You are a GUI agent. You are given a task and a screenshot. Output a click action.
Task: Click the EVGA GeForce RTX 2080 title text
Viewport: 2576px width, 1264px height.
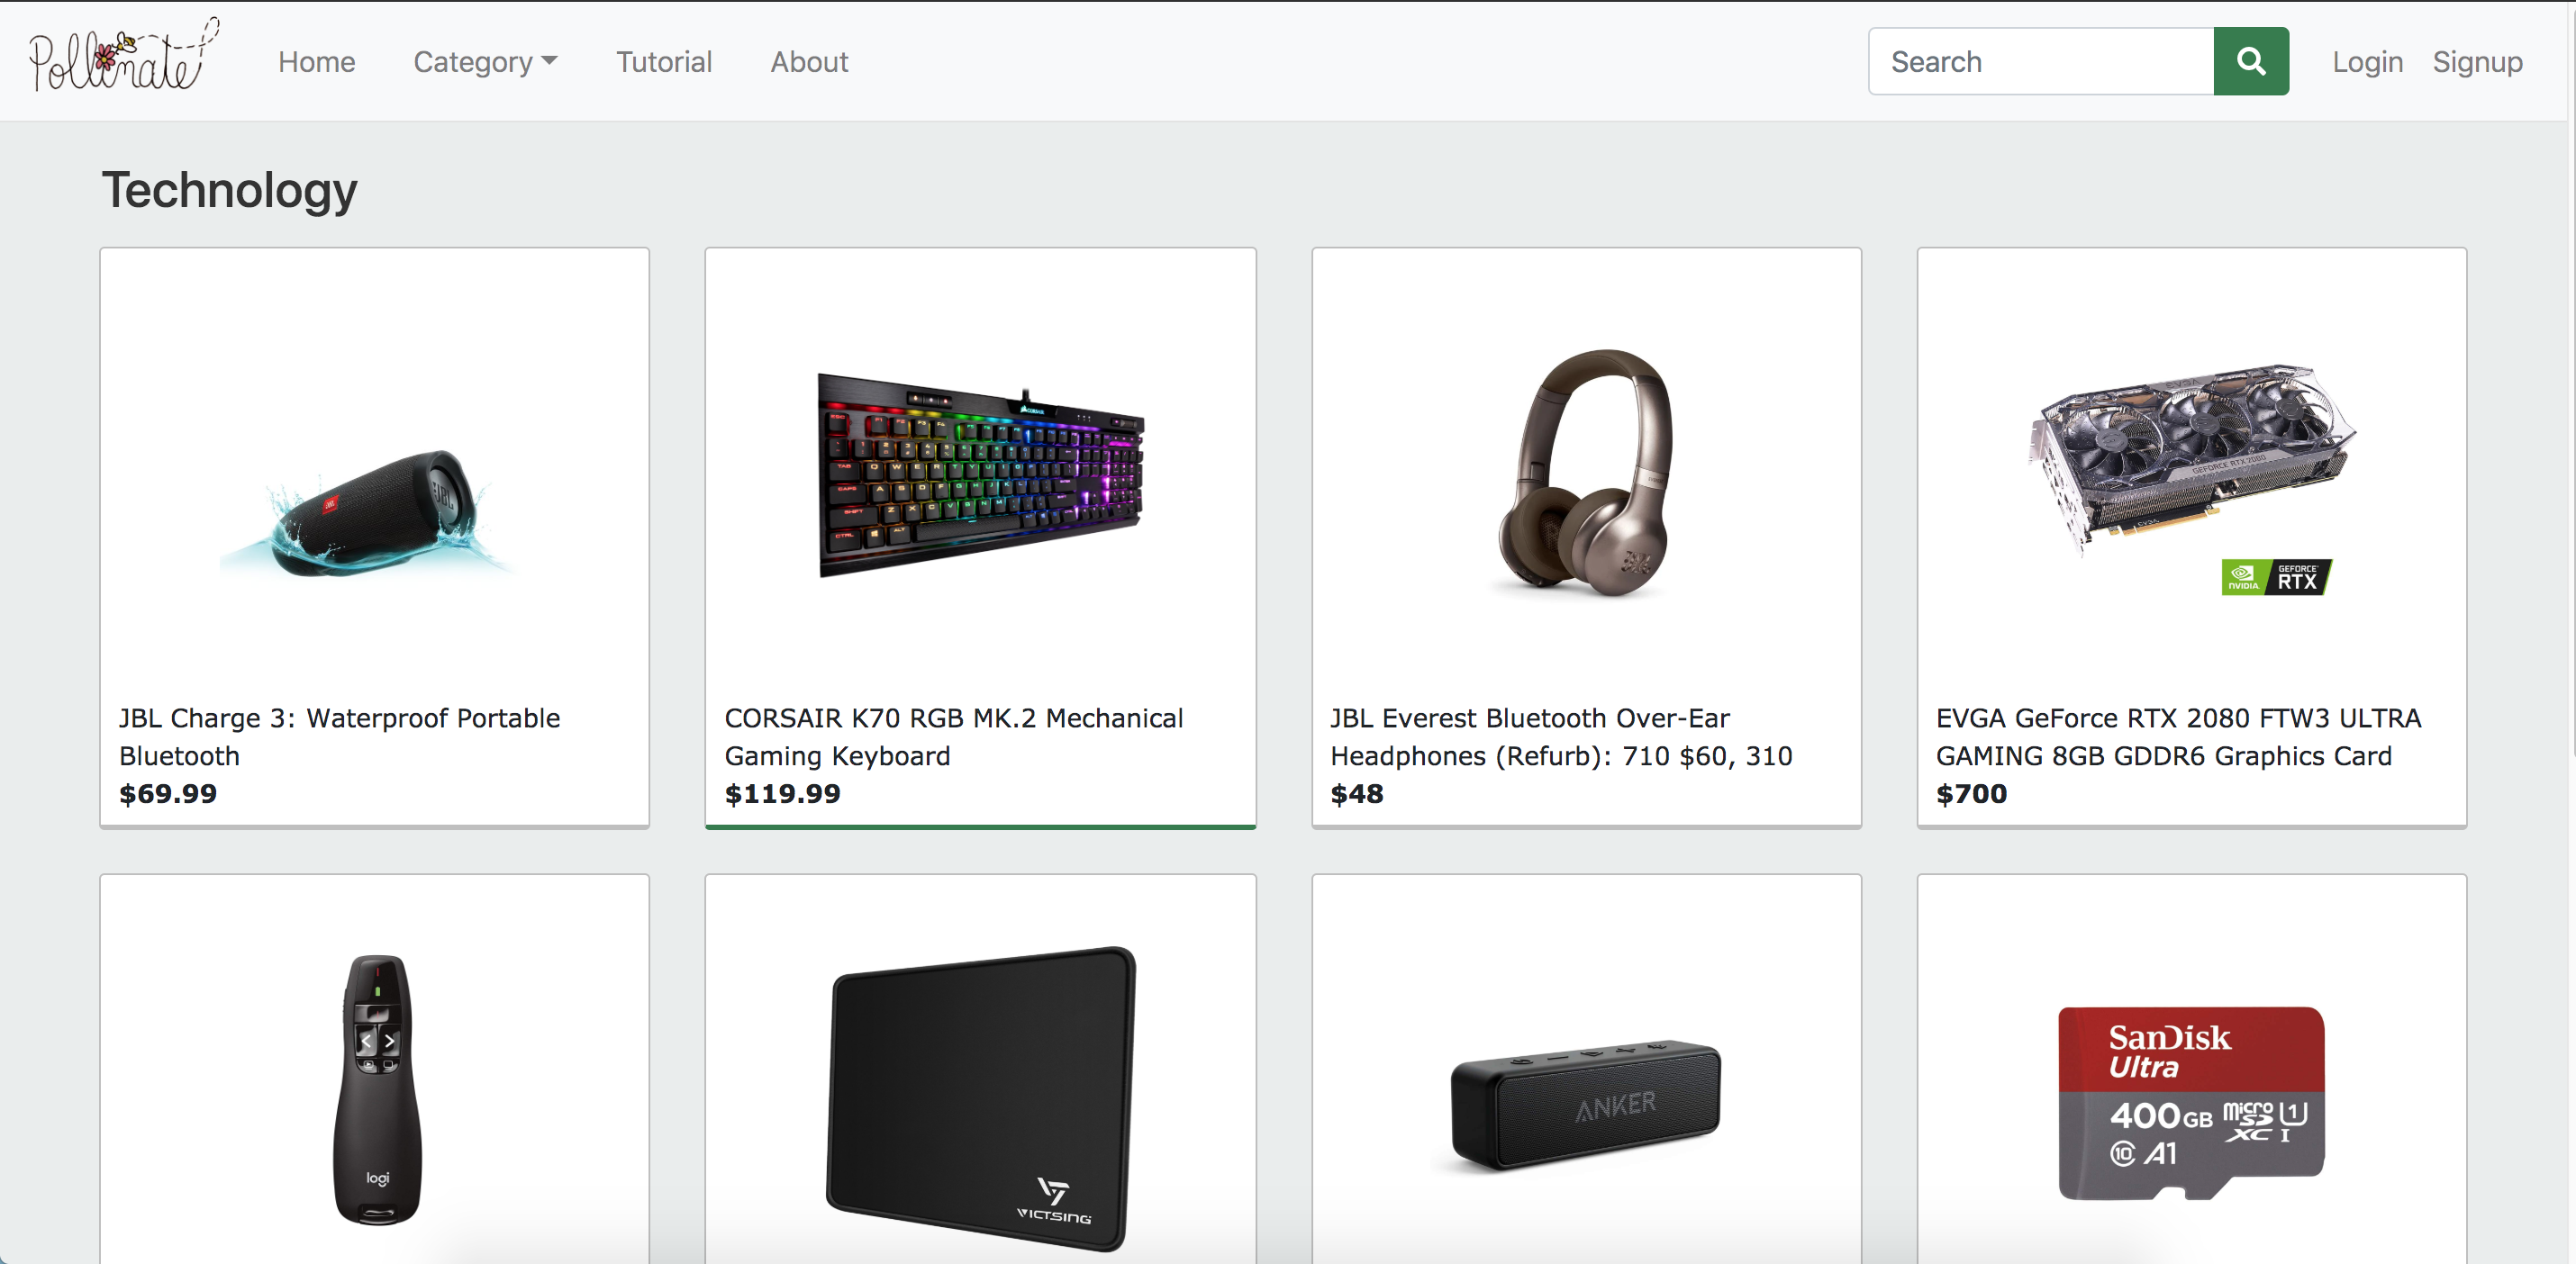2178,736
